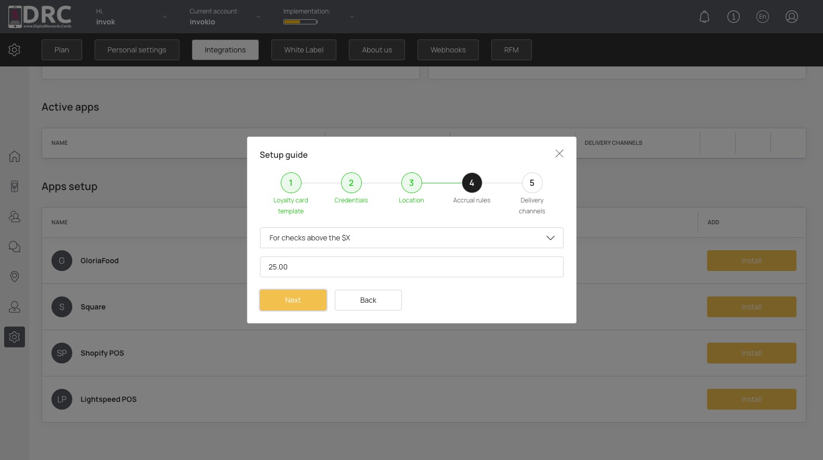Switch to the White Label tab
The image size is (823, 460).
[x=304, y=50]
